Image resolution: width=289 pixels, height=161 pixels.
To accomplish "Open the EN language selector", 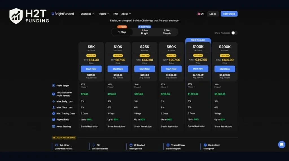I will [201, 14].
